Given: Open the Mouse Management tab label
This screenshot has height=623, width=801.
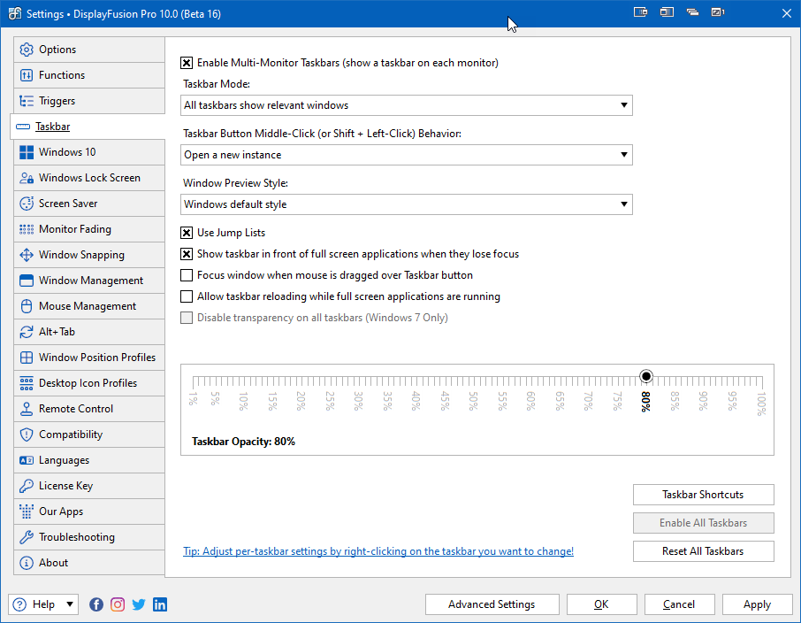Looking at the screenshot, I should click(88, 306).
